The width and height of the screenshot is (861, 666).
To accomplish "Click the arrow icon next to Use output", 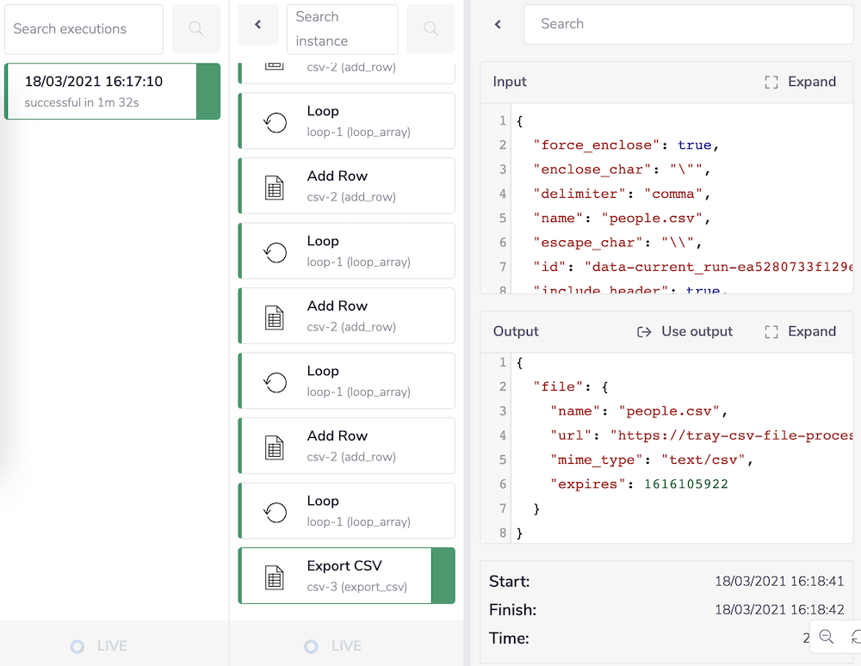I will pos(645,331).
